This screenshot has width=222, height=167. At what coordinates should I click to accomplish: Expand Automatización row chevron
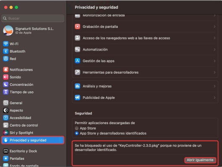tap(214, 50)
